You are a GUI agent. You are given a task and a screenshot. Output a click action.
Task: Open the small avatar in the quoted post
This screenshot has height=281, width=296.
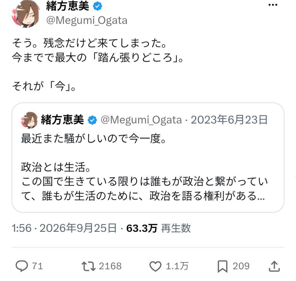(29, 120)
